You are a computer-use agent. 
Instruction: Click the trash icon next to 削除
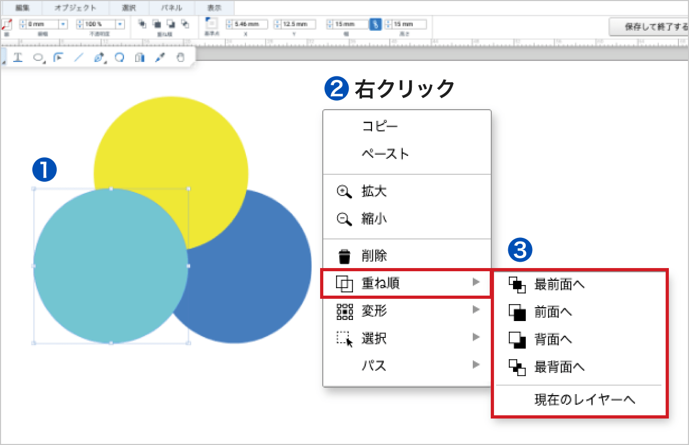344,256
